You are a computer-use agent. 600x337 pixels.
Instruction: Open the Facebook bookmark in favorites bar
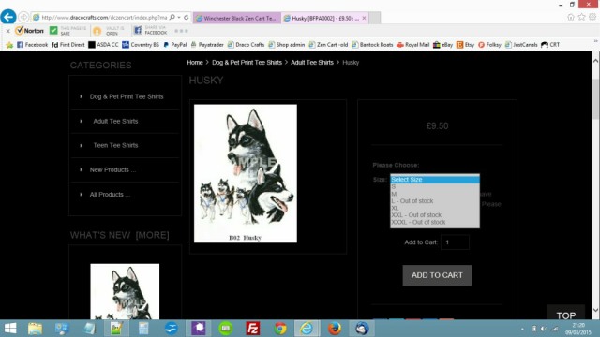(x=33, y=45)
